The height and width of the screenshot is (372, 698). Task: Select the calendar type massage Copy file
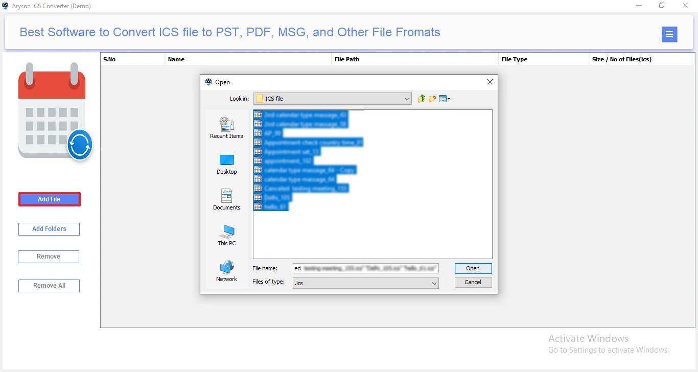[305, 170]
